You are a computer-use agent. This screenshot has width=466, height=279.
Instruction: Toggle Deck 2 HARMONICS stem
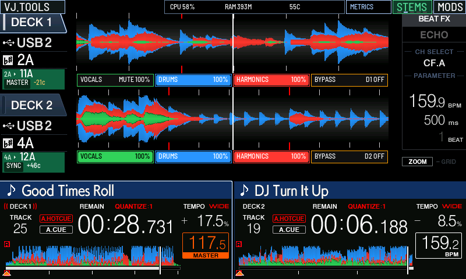point(271,157)
